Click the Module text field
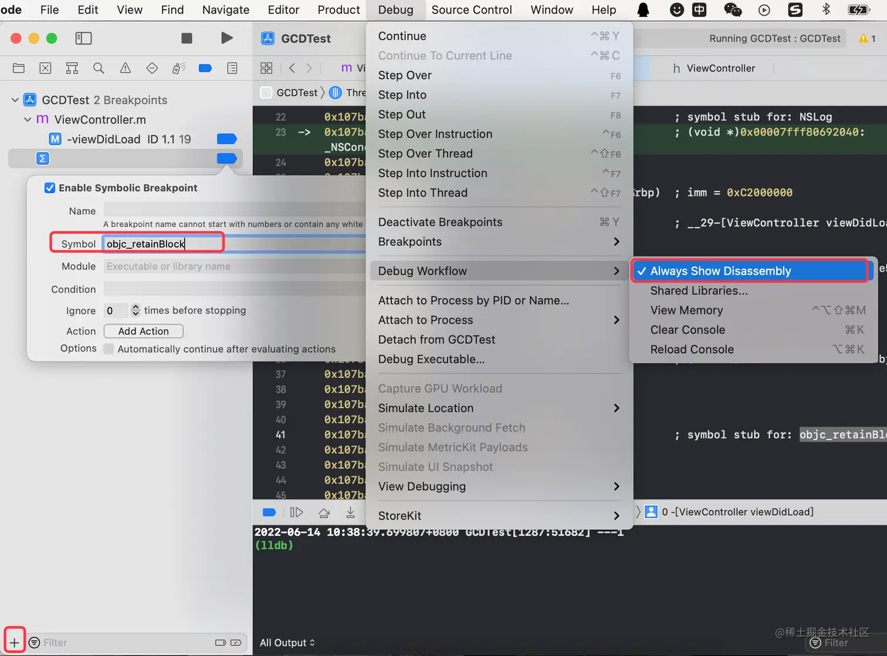The image size is (887, 656). (x=235, y=266)
